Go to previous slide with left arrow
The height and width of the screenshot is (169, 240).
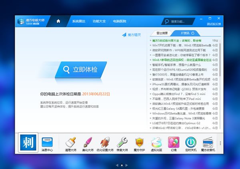(117, 165)
